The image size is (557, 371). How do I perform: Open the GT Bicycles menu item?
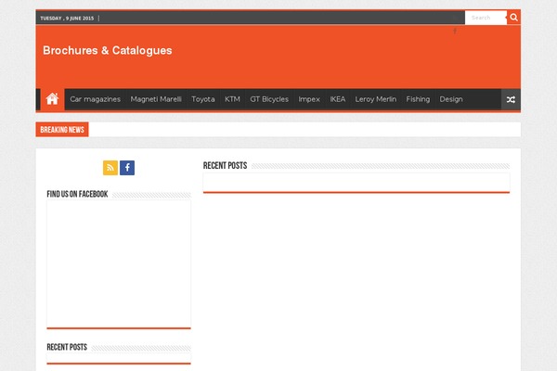point(269,99)
